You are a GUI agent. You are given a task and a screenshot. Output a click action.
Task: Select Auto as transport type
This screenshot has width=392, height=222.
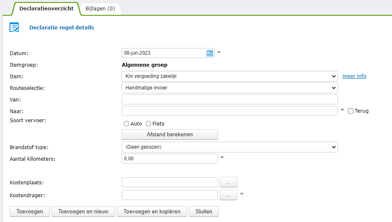pos(126,124)
